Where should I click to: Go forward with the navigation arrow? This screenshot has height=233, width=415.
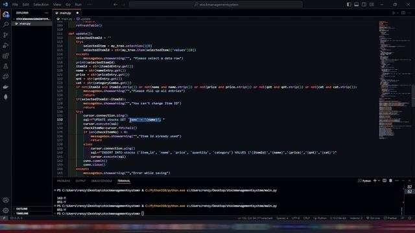[x=123, y=5]
